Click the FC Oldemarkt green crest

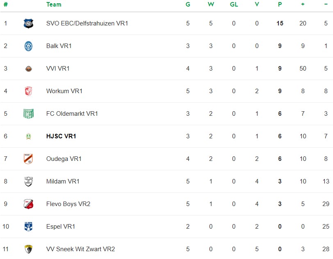(x=28, y=114)
